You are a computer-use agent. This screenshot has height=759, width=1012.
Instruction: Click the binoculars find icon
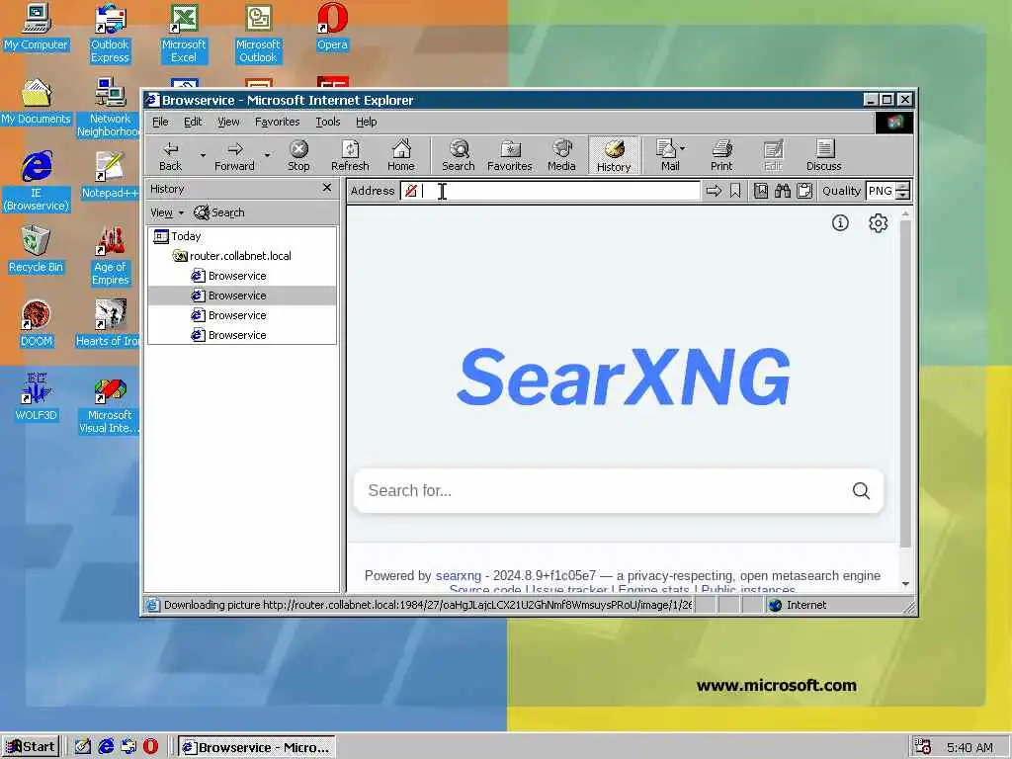click(x=783, y=191)
